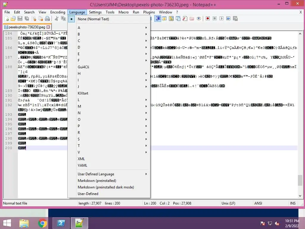Expand the C languages submenu

(109, 41)
